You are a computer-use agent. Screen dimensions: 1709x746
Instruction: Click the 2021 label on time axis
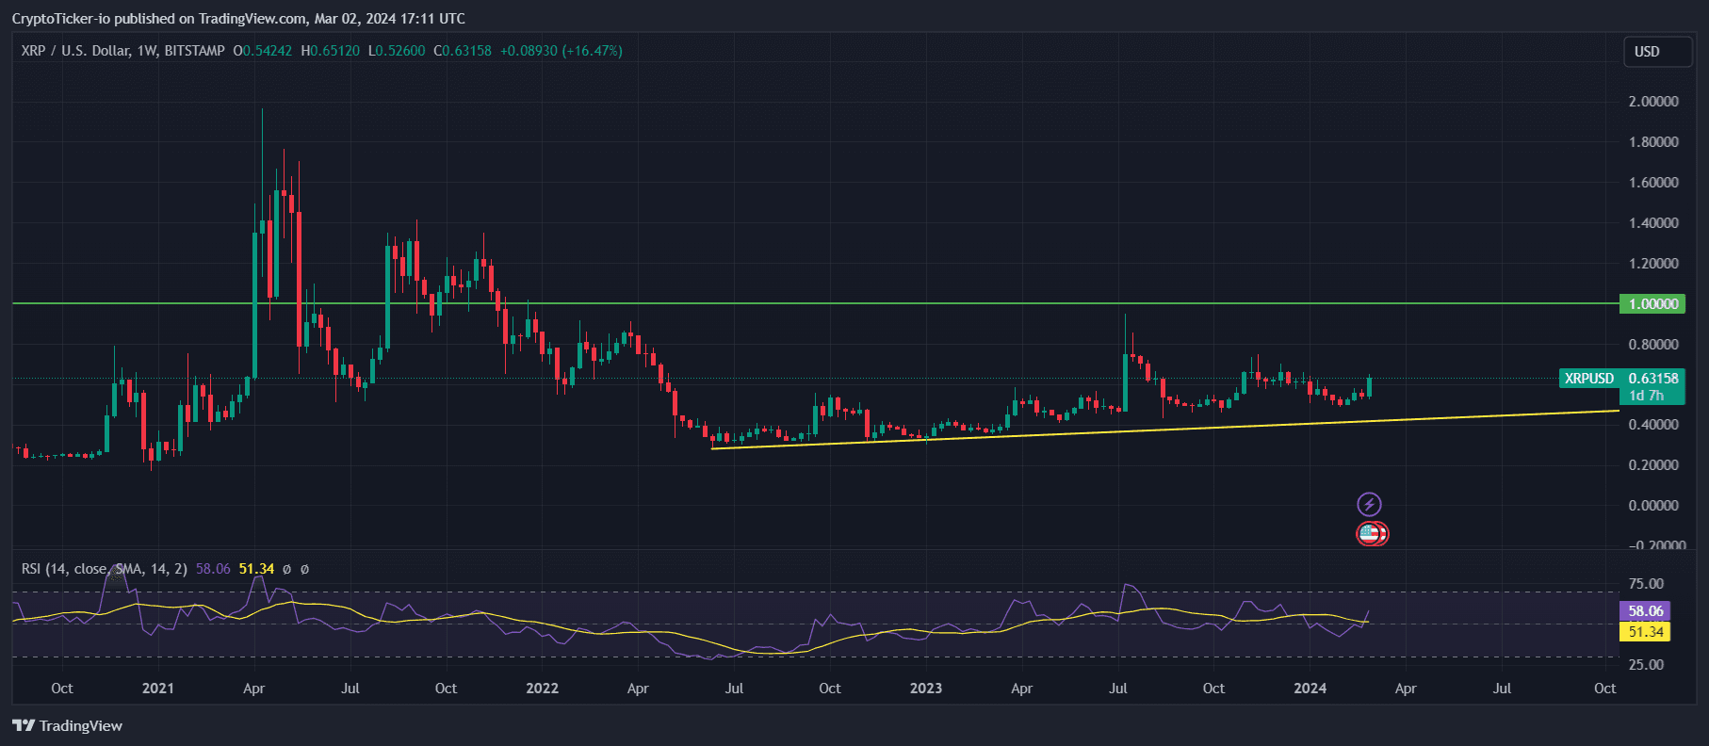157,689
